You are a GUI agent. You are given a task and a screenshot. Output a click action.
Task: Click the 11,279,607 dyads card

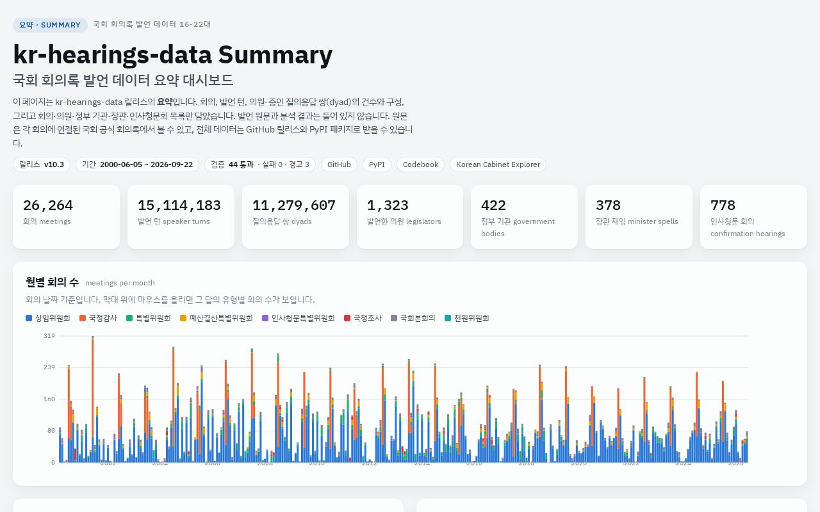(295, 217)
